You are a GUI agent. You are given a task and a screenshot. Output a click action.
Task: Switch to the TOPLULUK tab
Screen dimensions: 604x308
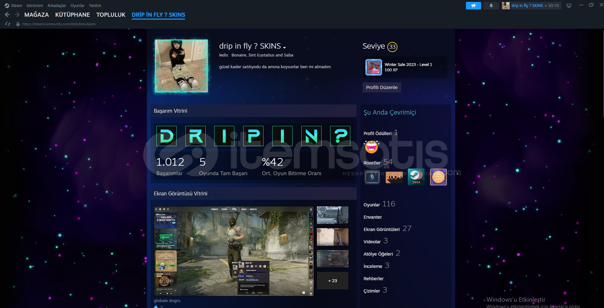(111, 15)
